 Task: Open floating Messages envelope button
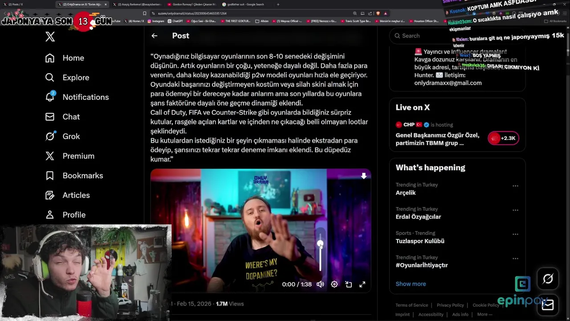(x=548, y=305)
